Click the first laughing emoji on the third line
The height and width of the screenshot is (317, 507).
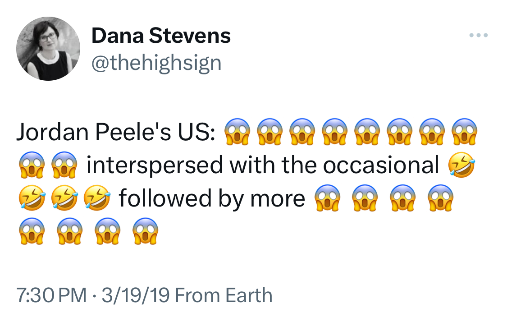tap(32, 198)
